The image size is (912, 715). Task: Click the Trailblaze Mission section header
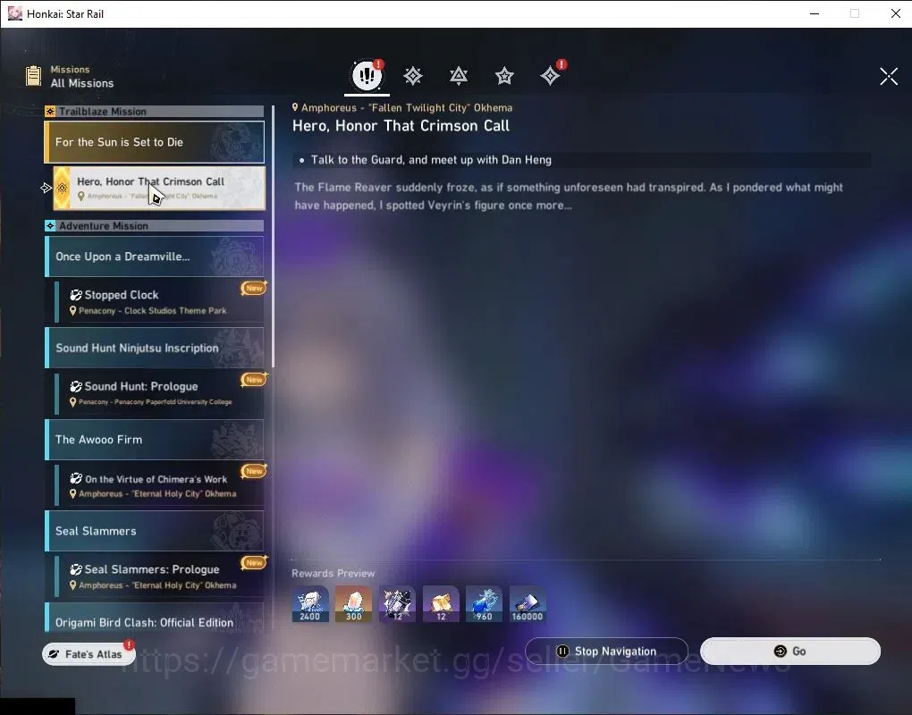[x=154, y=111]
